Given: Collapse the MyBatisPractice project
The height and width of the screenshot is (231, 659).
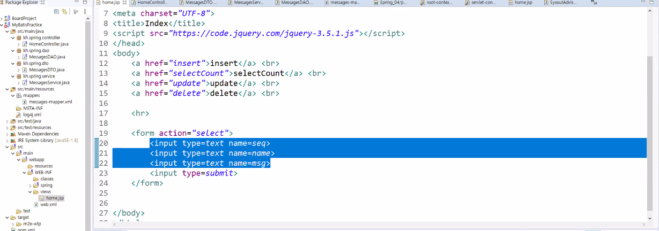Looking at the screenshot, I should tap(3, 25).
